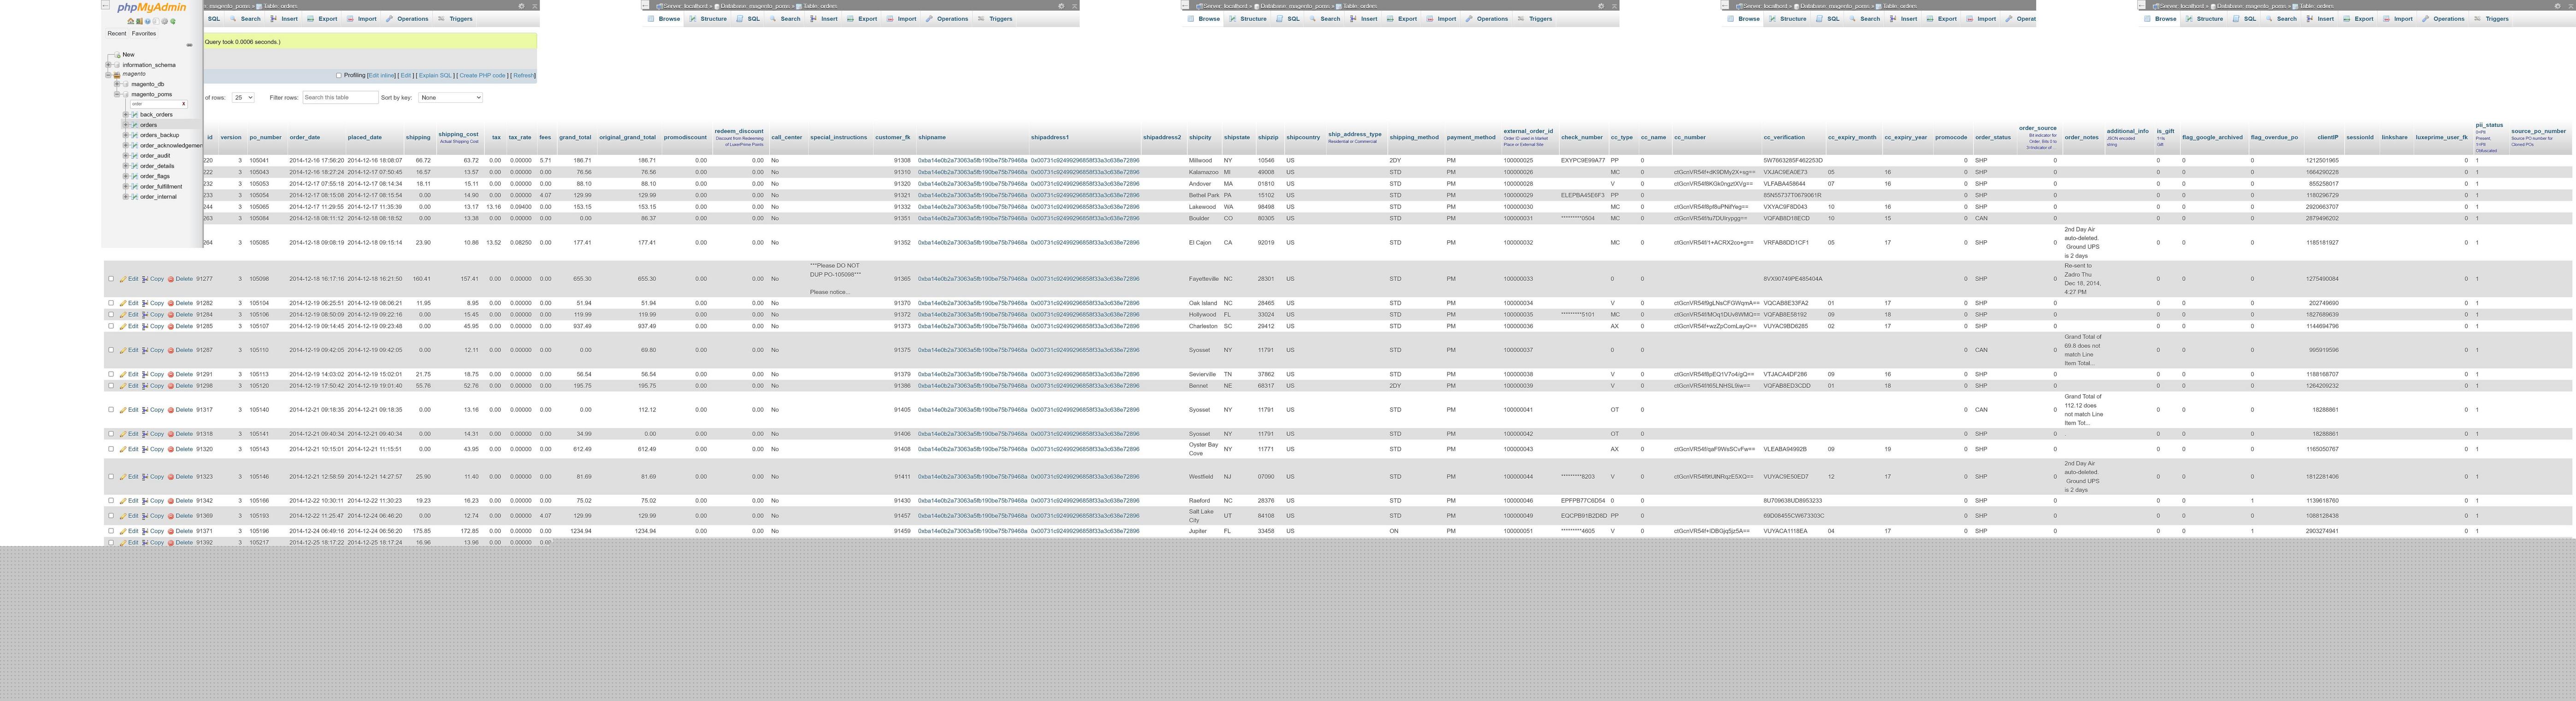Expand the order_flags table node
2576x701 pixels.
pos(126,176)
